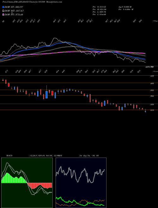Viewport: 158px width, 208px height.
Task: Click the 335 price axis label
Action: pos(152,104)
